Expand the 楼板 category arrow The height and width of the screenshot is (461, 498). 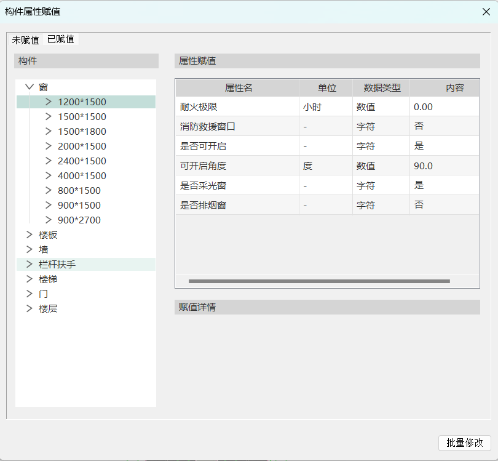29,235
